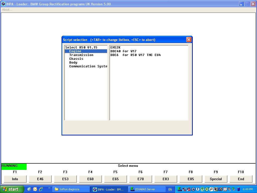This screenshot has width=257, height=193.
Task: Click the BMW logo in title bar
Action: [x=3, y=4]
